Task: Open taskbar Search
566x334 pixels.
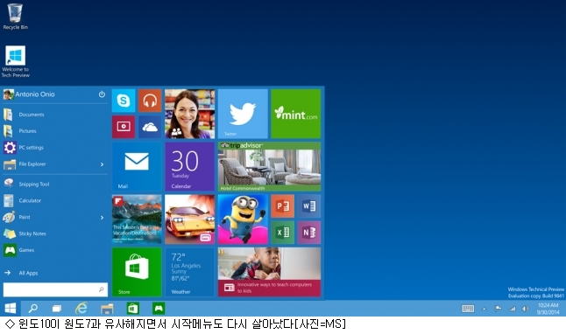Action: click(32, 309)
